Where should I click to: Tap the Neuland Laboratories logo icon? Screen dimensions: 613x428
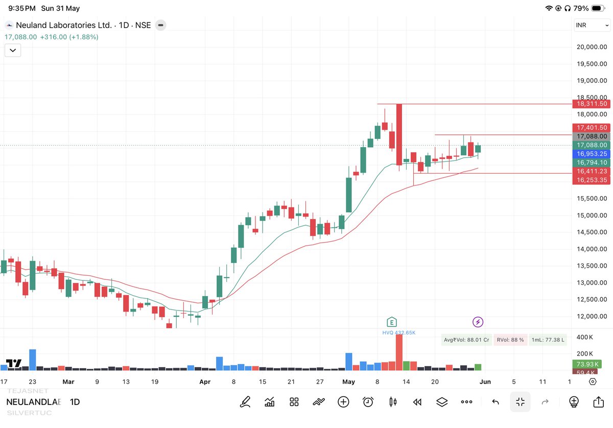[x=9, y=25]
